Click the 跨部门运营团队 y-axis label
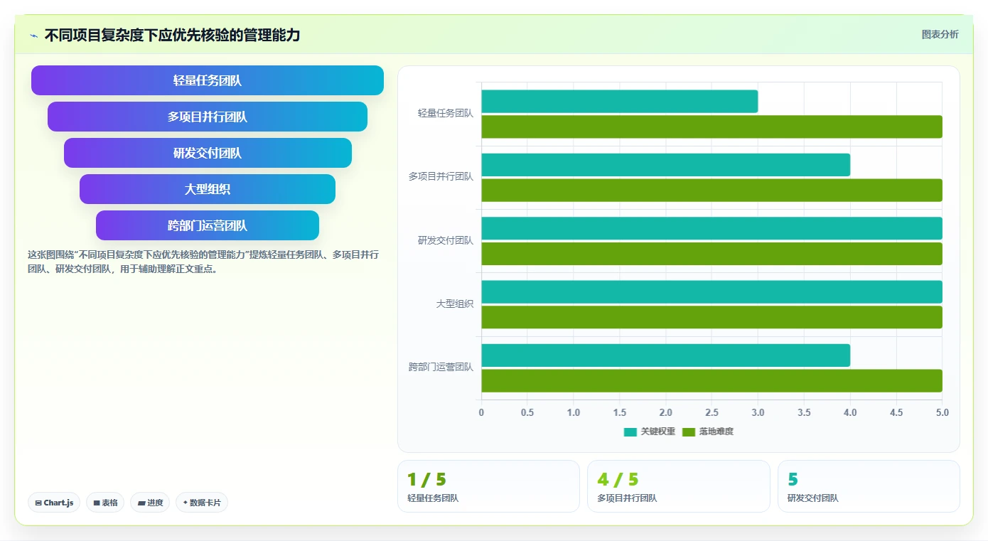Screen dimensions: 988x541 point(441,367)
